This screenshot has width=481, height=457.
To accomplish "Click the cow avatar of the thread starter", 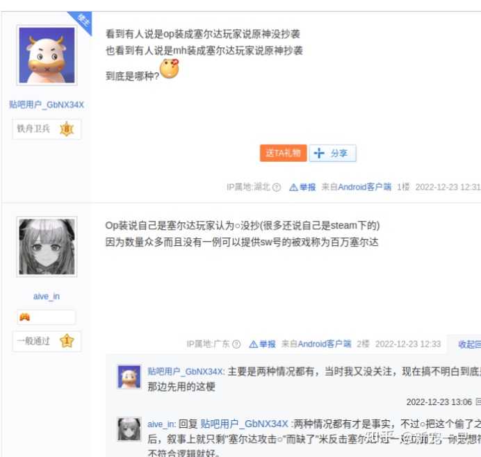I will [x=47, y=55].
